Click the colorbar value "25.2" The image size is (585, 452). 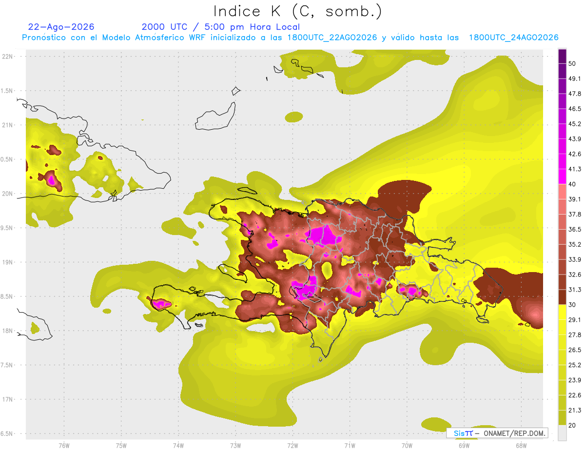(x=575, y=365)
